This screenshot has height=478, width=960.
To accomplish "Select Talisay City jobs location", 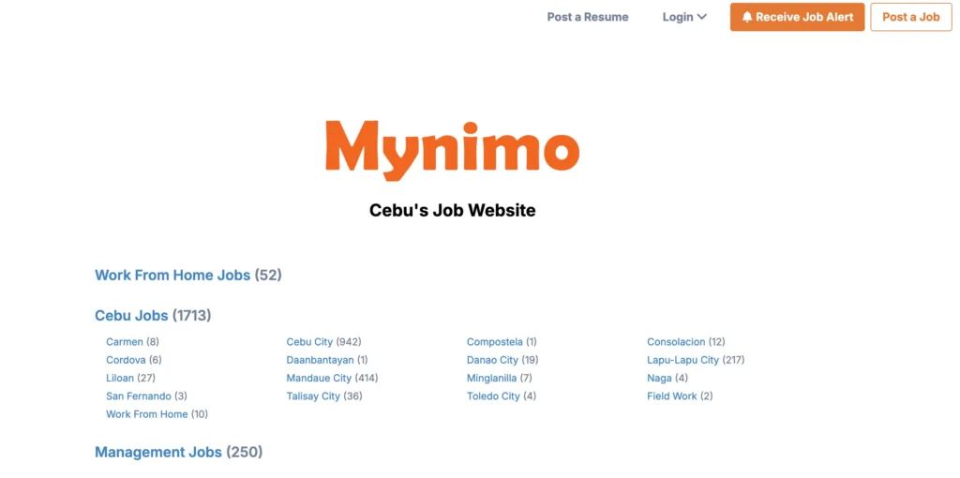I will [313, 396].
